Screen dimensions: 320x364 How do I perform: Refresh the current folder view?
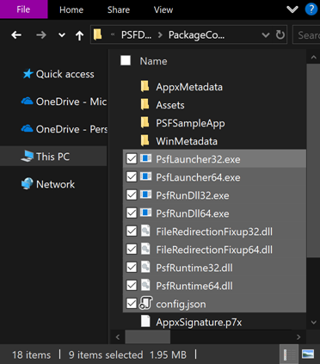click(x=280, y=35)
